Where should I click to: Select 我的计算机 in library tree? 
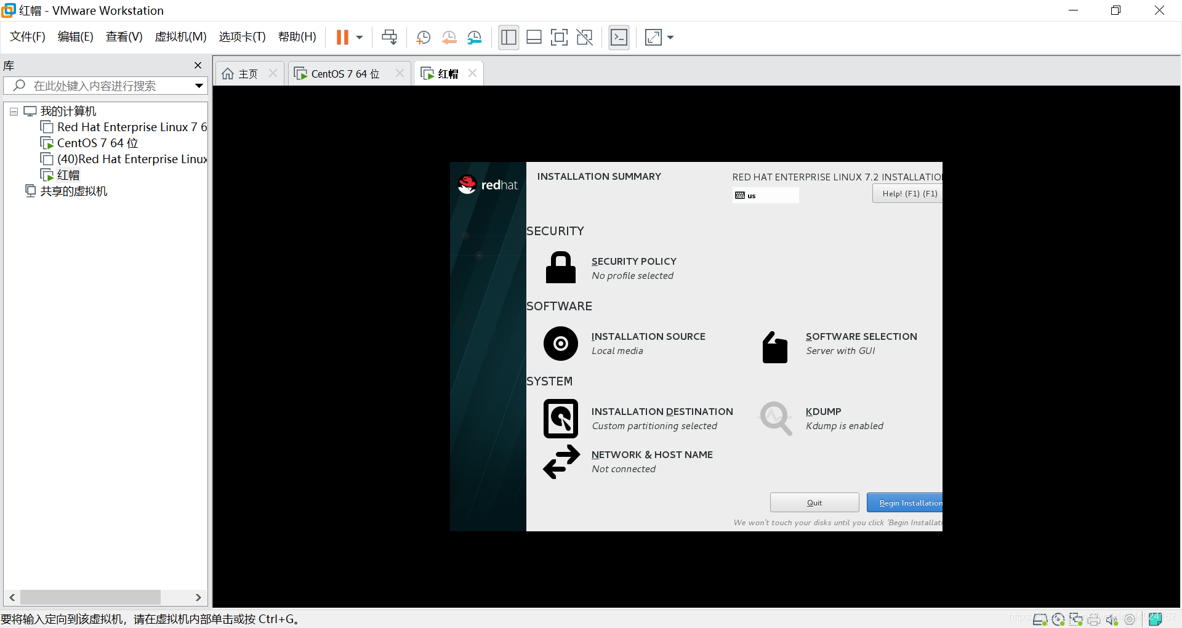[68, 111]
